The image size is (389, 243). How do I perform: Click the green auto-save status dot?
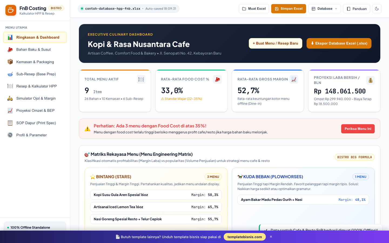(82, 9)
